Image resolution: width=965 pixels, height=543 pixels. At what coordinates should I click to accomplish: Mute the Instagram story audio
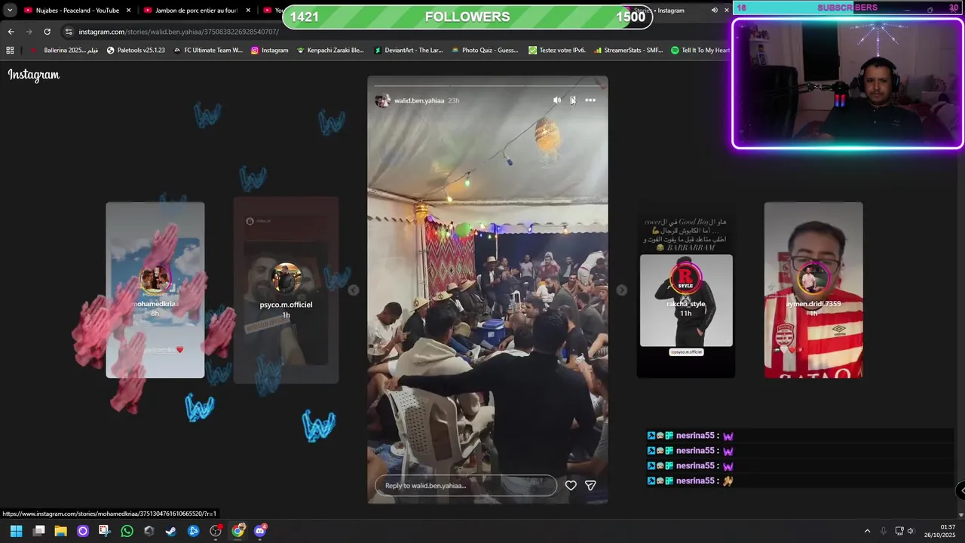tap(557, 100)
